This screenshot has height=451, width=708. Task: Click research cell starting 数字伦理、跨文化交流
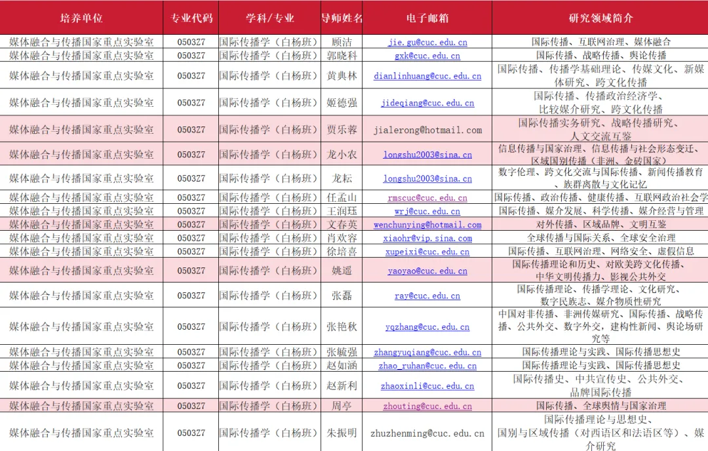pyautogui.click(x=600, y=178)
